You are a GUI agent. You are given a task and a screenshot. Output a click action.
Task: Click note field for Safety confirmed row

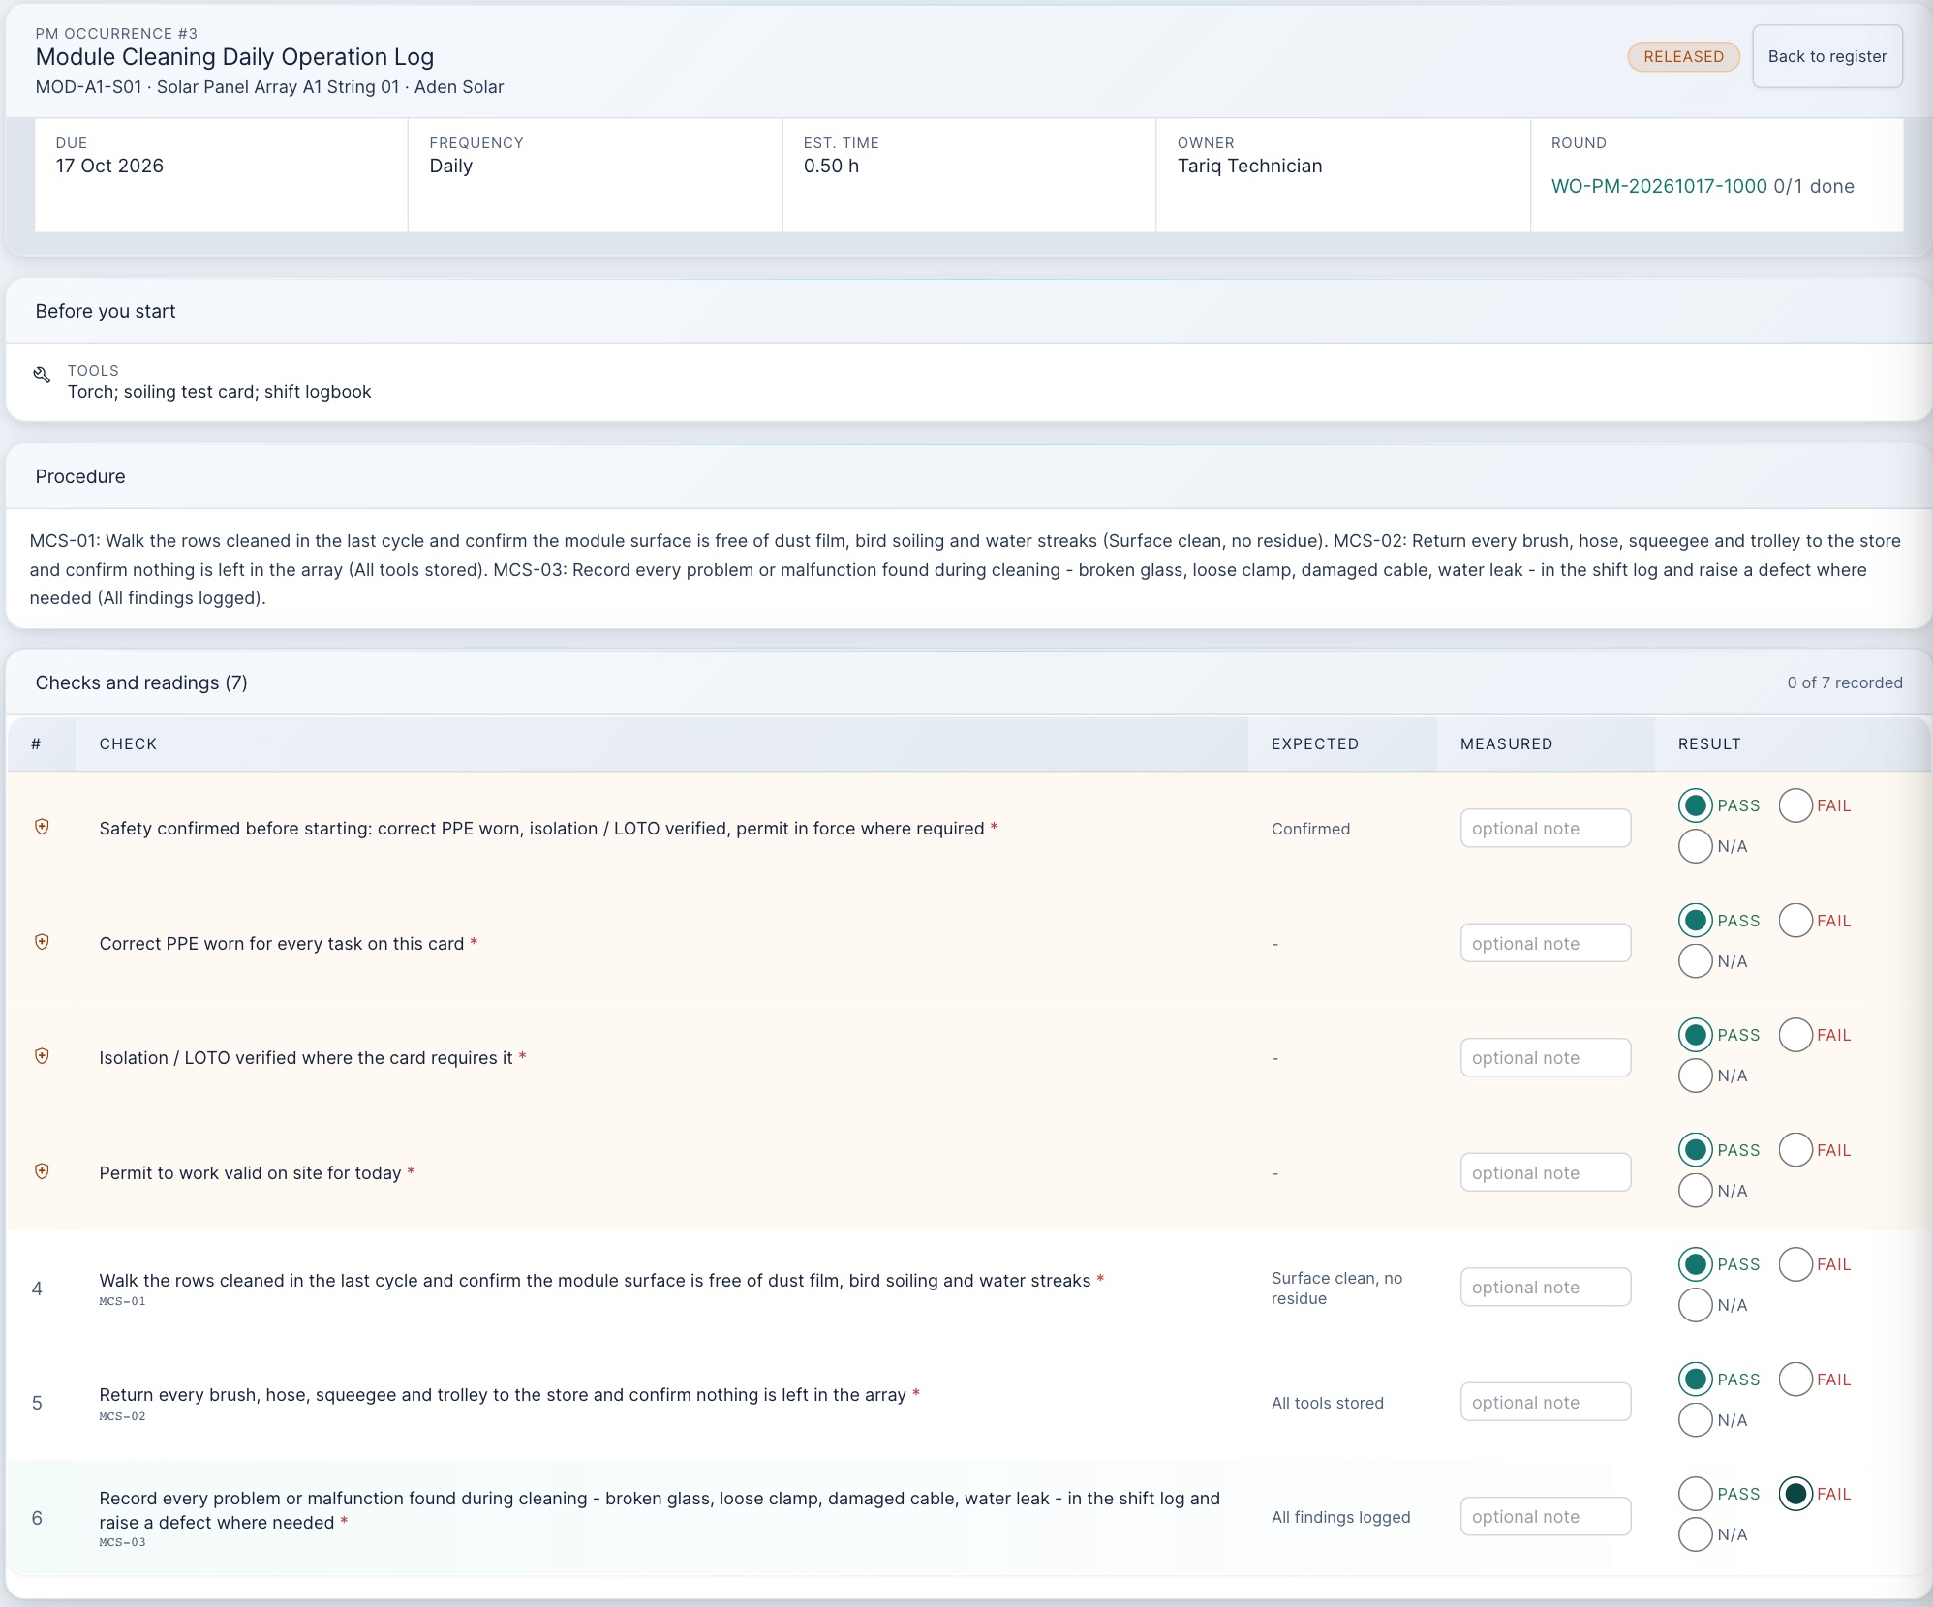(x=1546, y=829)
